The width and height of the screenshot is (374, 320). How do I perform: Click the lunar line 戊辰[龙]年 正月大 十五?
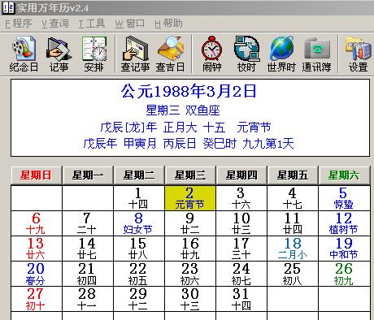163,128
